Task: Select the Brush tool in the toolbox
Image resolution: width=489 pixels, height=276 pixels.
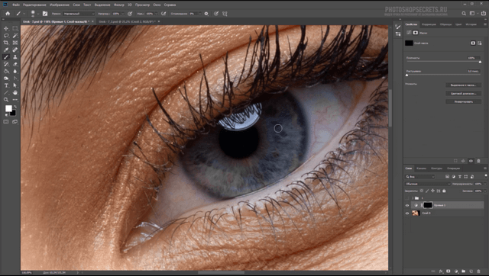Action: coord(6,57)
